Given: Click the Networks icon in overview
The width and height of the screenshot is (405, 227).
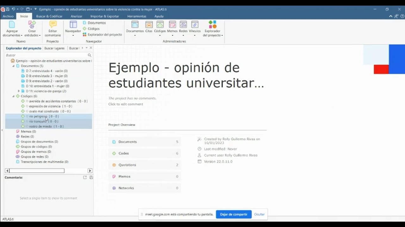Looking at the screenshot, I should tap(114, 188).
